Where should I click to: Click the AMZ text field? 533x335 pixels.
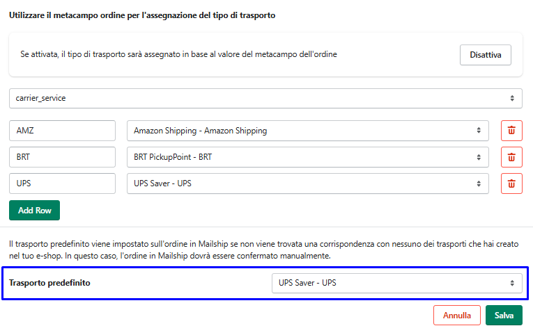click(62, 131)
